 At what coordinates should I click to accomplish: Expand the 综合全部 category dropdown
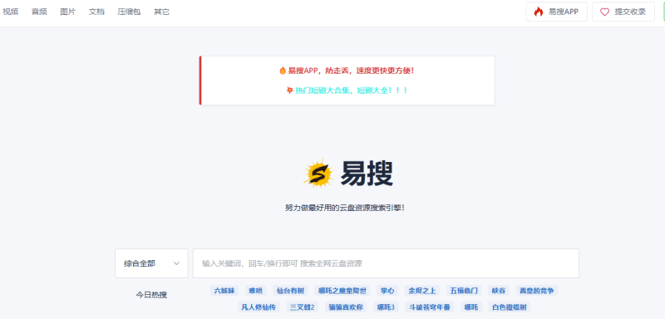click(151, 263)
